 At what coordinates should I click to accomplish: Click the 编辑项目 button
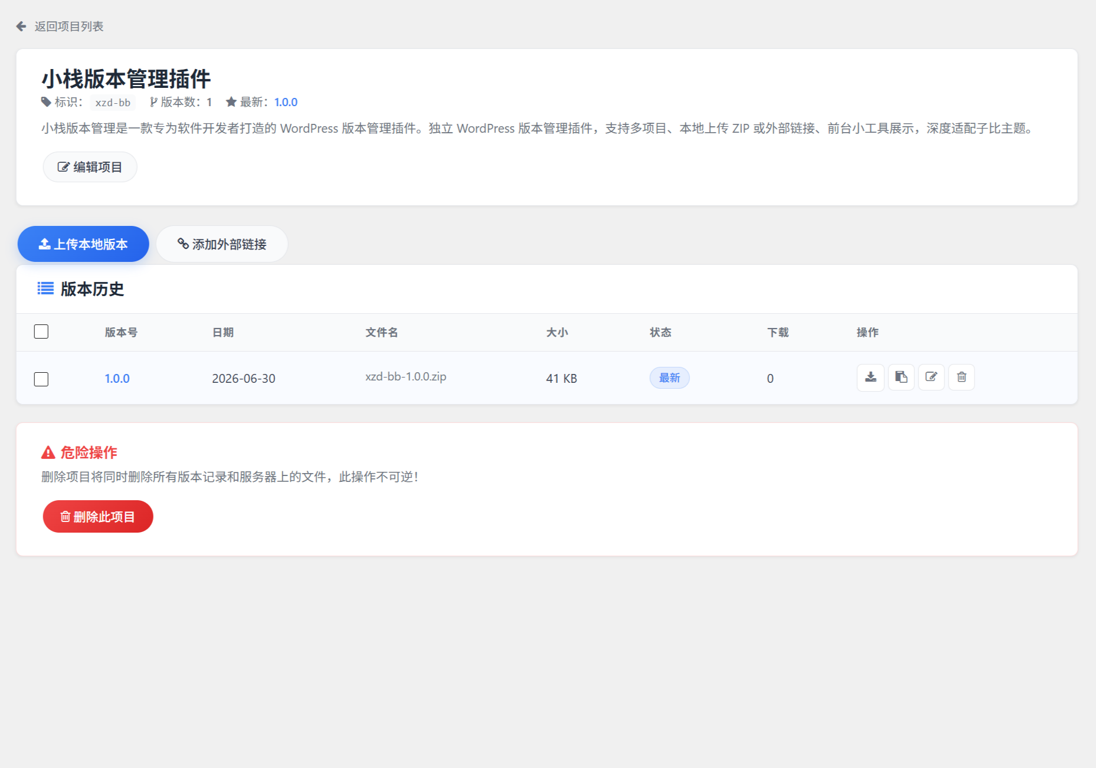90,167
